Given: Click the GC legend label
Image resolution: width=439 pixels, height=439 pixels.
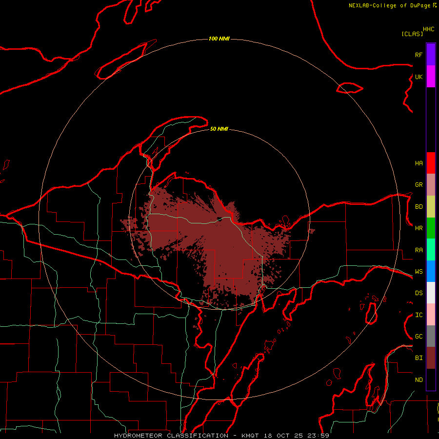Looking at the screenshot, I should (x=419, y=337).
